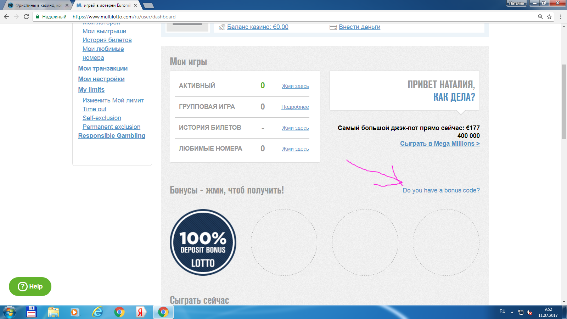The width and height of the screenshot is (567, 319).
Task: Open 'Мои транзакции' sidebar section
Action: (103, 68)
